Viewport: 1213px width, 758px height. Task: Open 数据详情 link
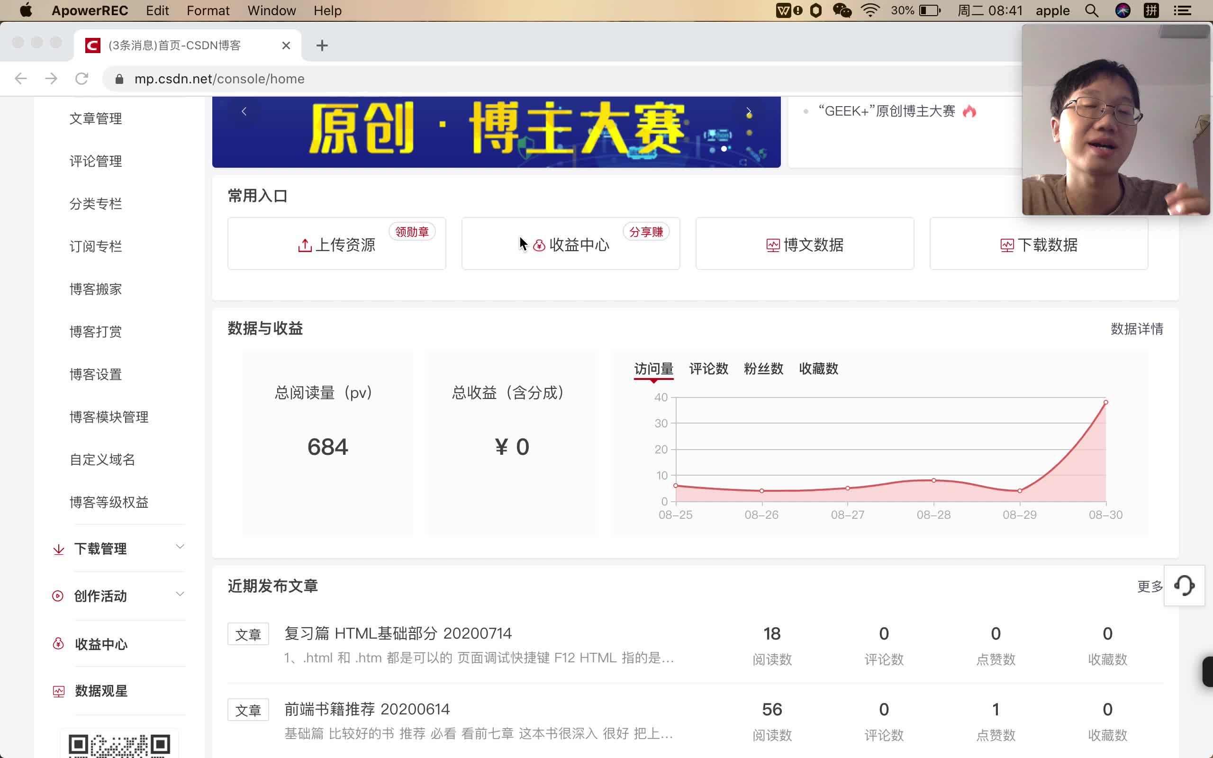(x=1137, y=329)
